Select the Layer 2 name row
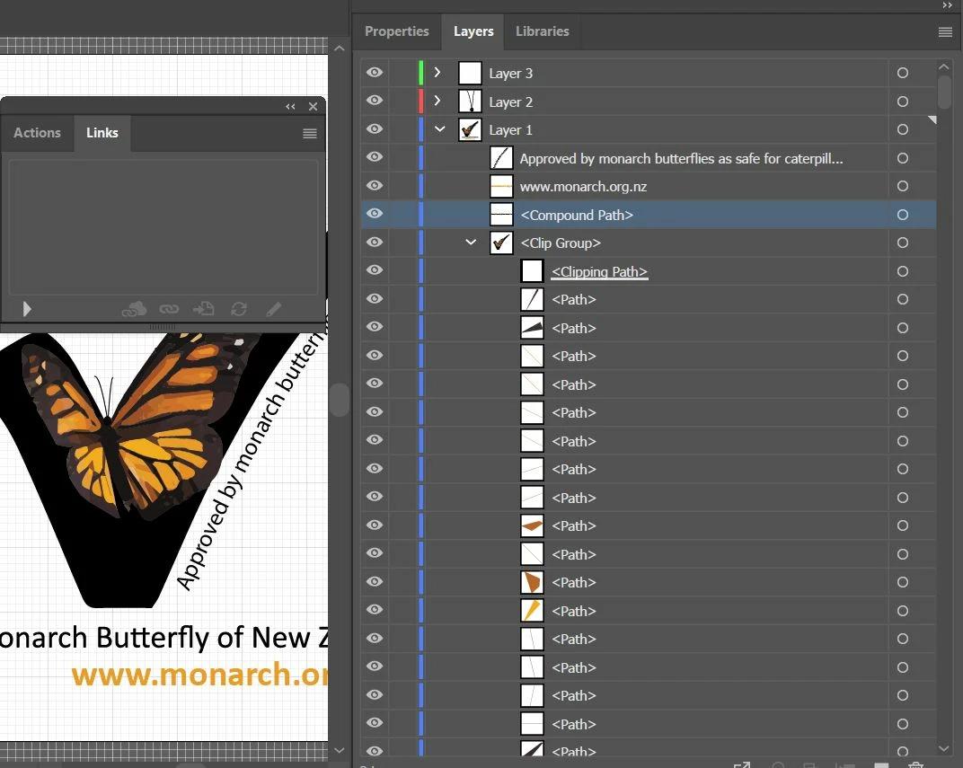 point(510,102)
